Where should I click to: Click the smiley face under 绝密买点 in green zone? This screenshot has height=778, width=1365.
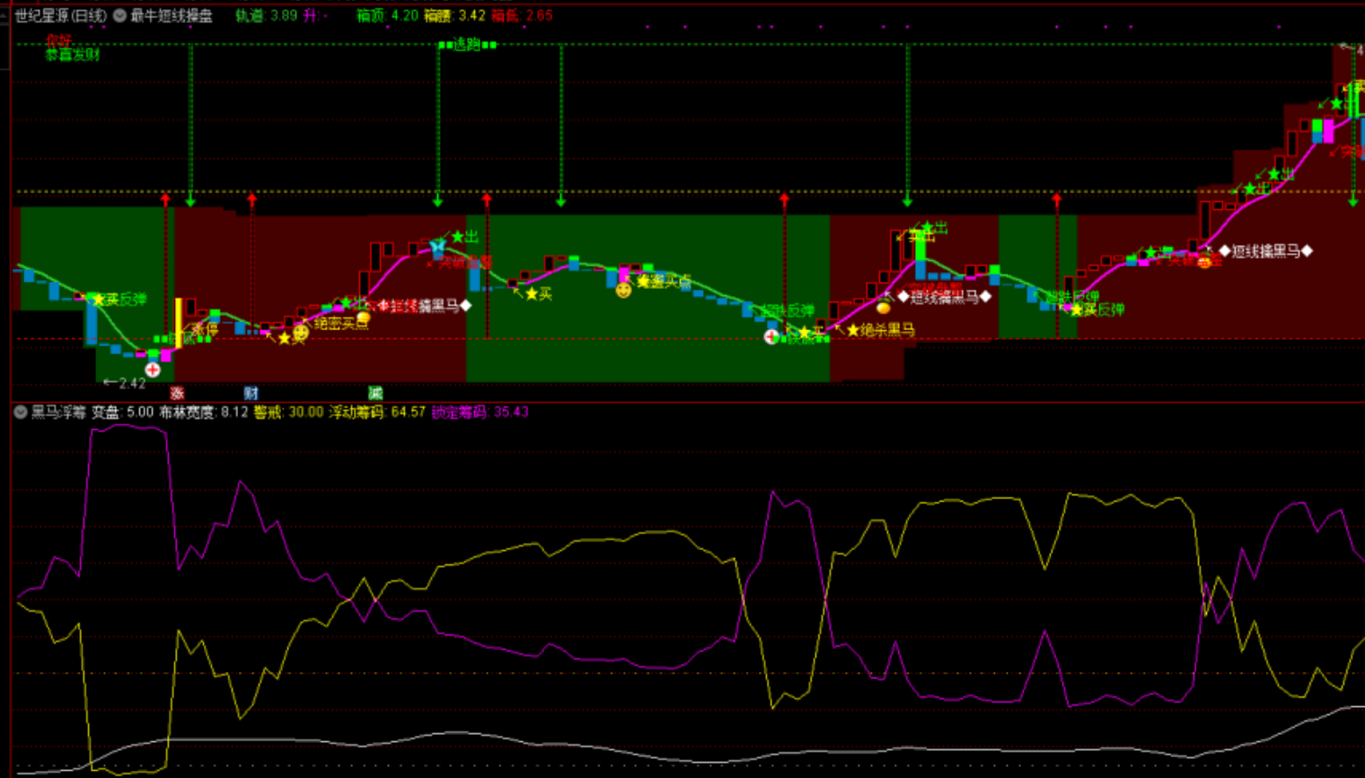(623, 290)
